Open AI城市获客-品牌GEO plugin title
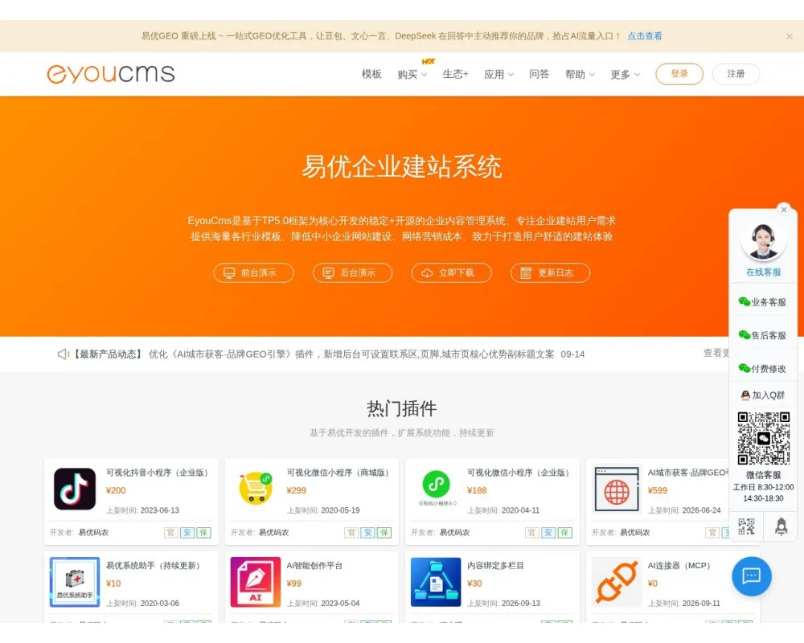804x643 pixels. (688, 473)
